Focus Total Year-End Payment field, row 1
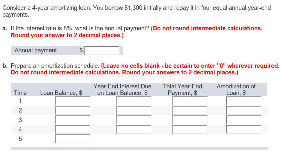The width and height of the screenshot is (282, 158). (x=190, y=101)
